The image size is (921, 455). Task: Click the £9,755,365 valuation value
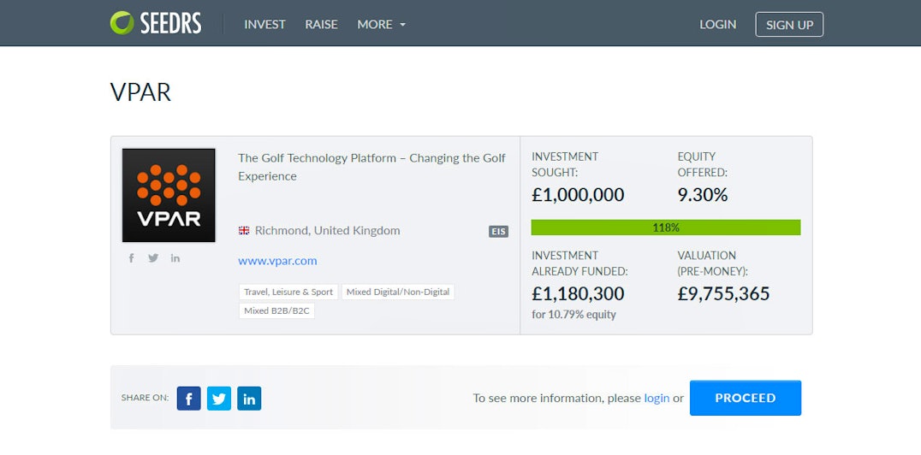(x=723, y=293)
